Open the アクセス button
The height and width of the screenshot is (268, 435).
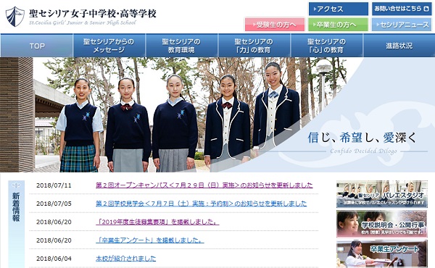(x=339, y=9)
